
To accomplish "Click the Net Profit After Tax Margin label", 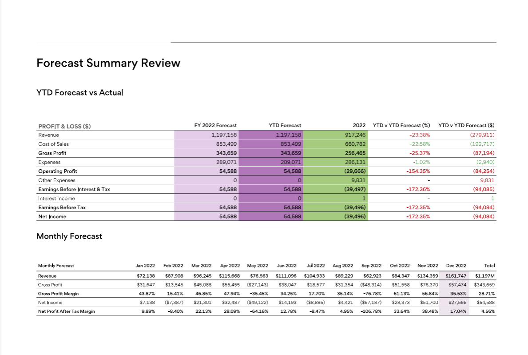I will tap(67, 311).
